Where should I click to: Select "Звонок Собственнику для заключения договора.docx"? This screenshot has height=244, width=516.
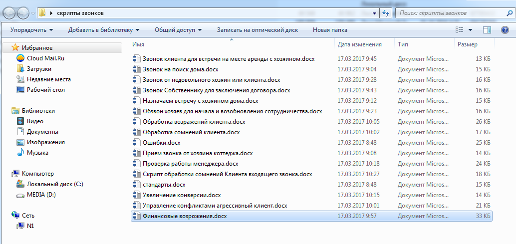216,90
